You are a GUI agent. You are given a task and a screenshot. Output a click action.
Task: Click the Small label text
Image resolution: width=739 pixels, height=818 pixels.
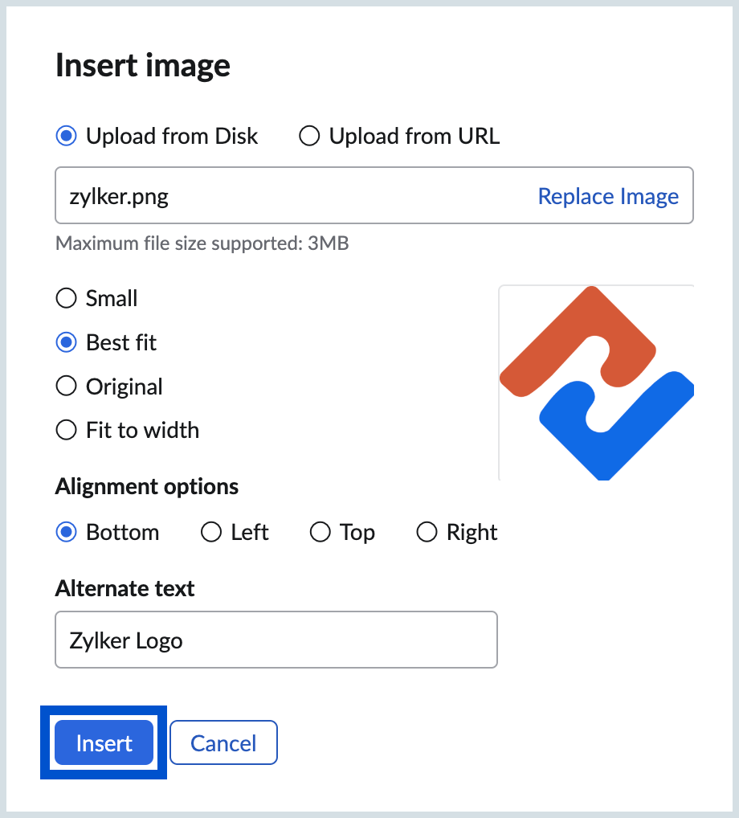click(x=112, y=298)
